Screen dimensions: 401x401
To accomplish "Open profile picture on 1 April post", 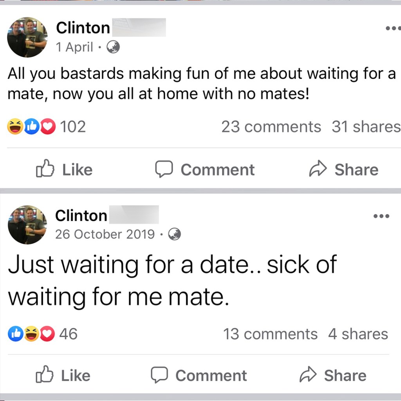I will pos(27,37).
